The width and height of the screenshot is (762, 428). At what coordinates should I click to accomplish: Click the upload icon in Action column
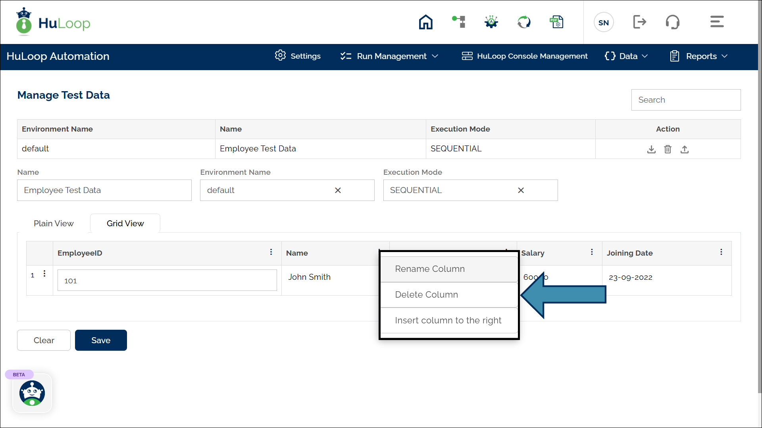(x=685, y=149)
